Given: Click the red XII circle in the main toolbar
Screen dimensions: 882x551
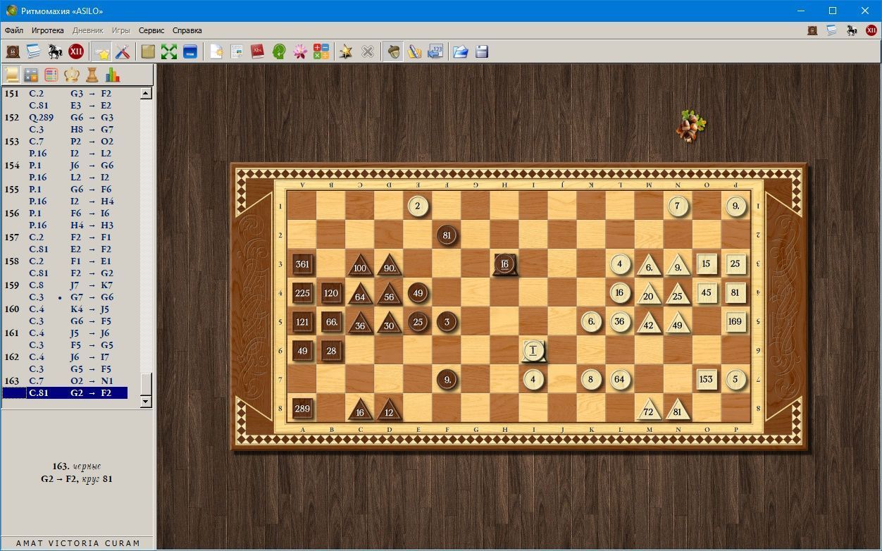Looking at the screenshot, I should click(x=76, y=51).
